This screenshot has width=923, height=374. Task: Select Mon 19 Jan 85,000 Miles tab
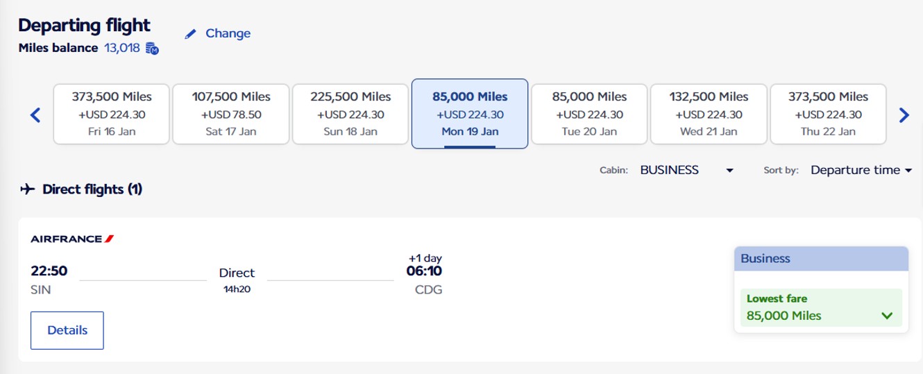[470, 114]
